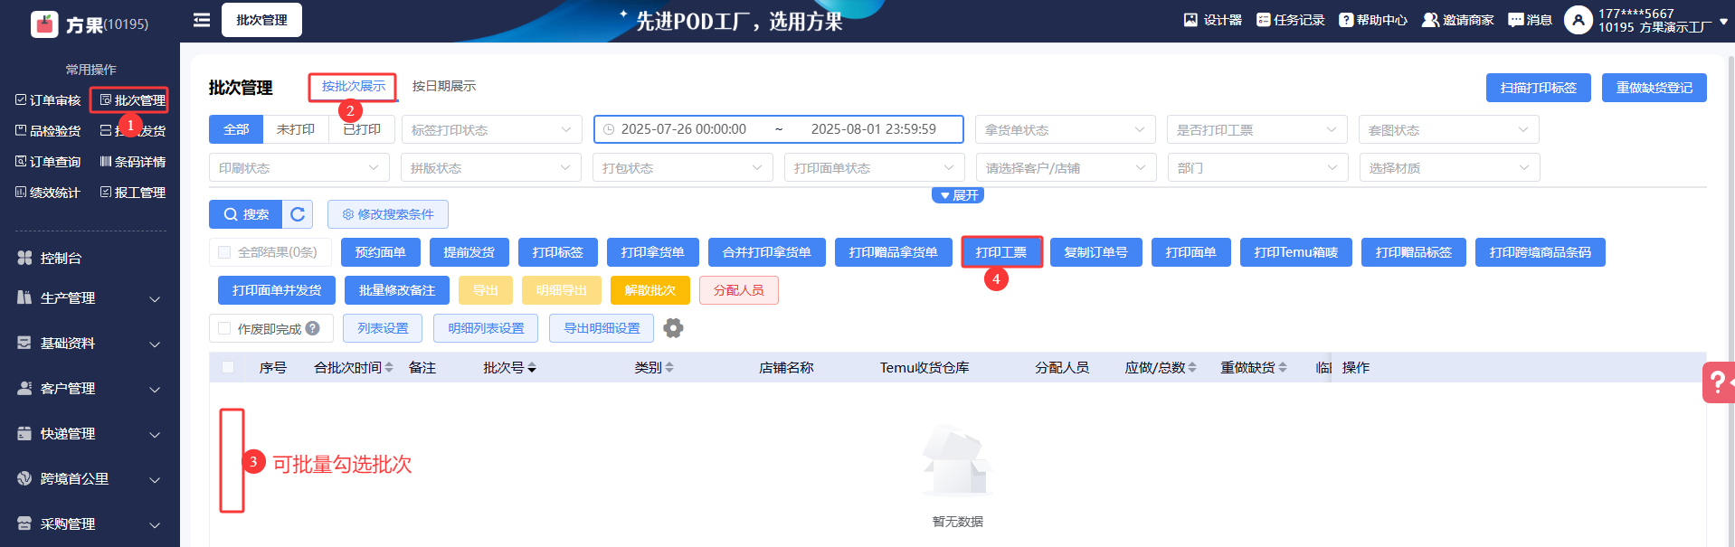Click the 打印工票 button

tap(1001, 252)
